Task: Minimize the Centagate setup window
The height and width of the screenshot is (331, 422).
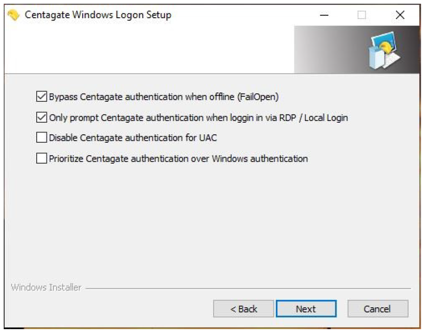Action: click(x=324, y=15)
